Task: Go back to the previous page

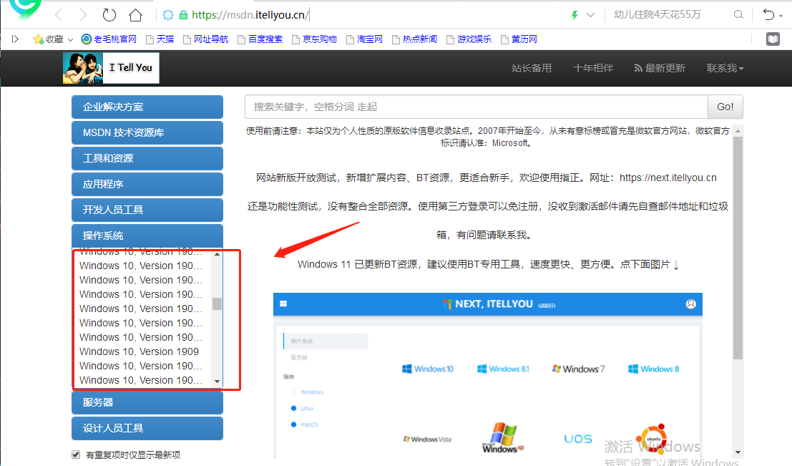Action: (x=59, y=15)
